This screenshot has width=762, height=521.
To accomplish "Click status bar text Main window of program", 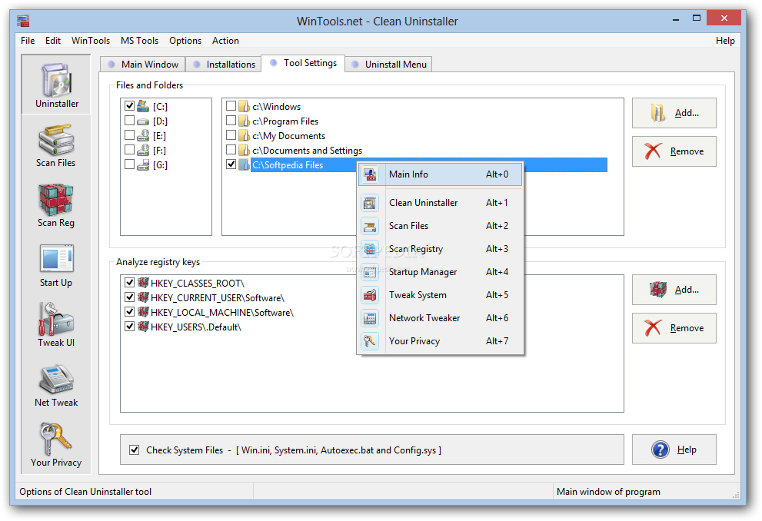I will (x=608, y=492).
